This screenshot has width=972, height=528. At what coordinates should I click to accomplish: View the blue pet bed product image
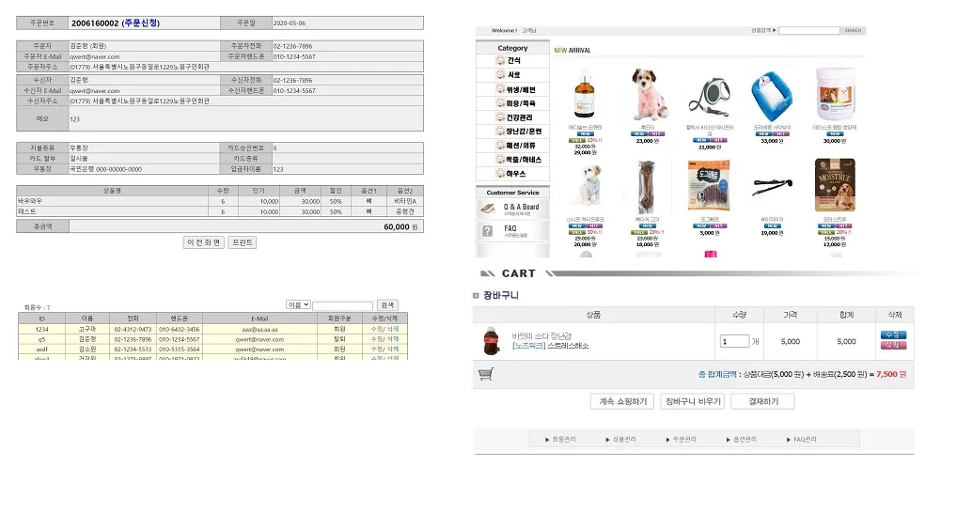pos(771,97)
